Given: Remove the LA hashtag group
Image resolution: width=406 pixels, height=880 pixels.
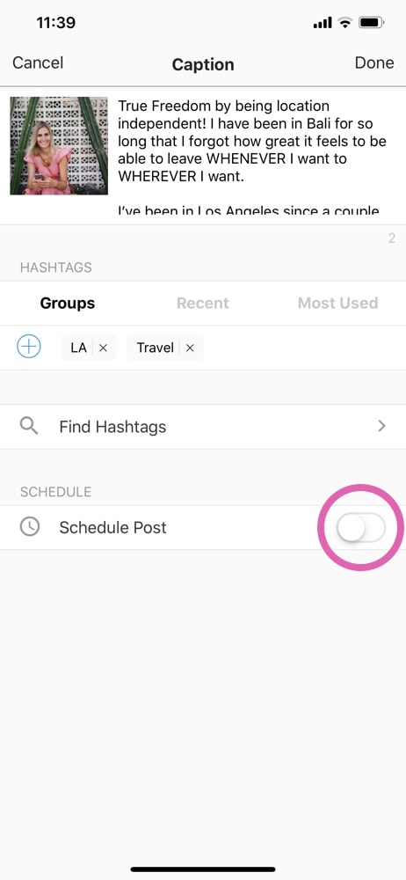Looking at the screenshot, I should 103,348.
